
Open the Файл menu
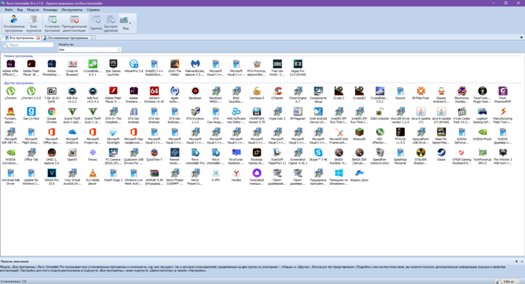click(9, 10)
